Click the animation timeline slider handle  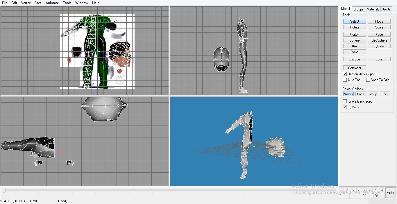click(4, 190)
